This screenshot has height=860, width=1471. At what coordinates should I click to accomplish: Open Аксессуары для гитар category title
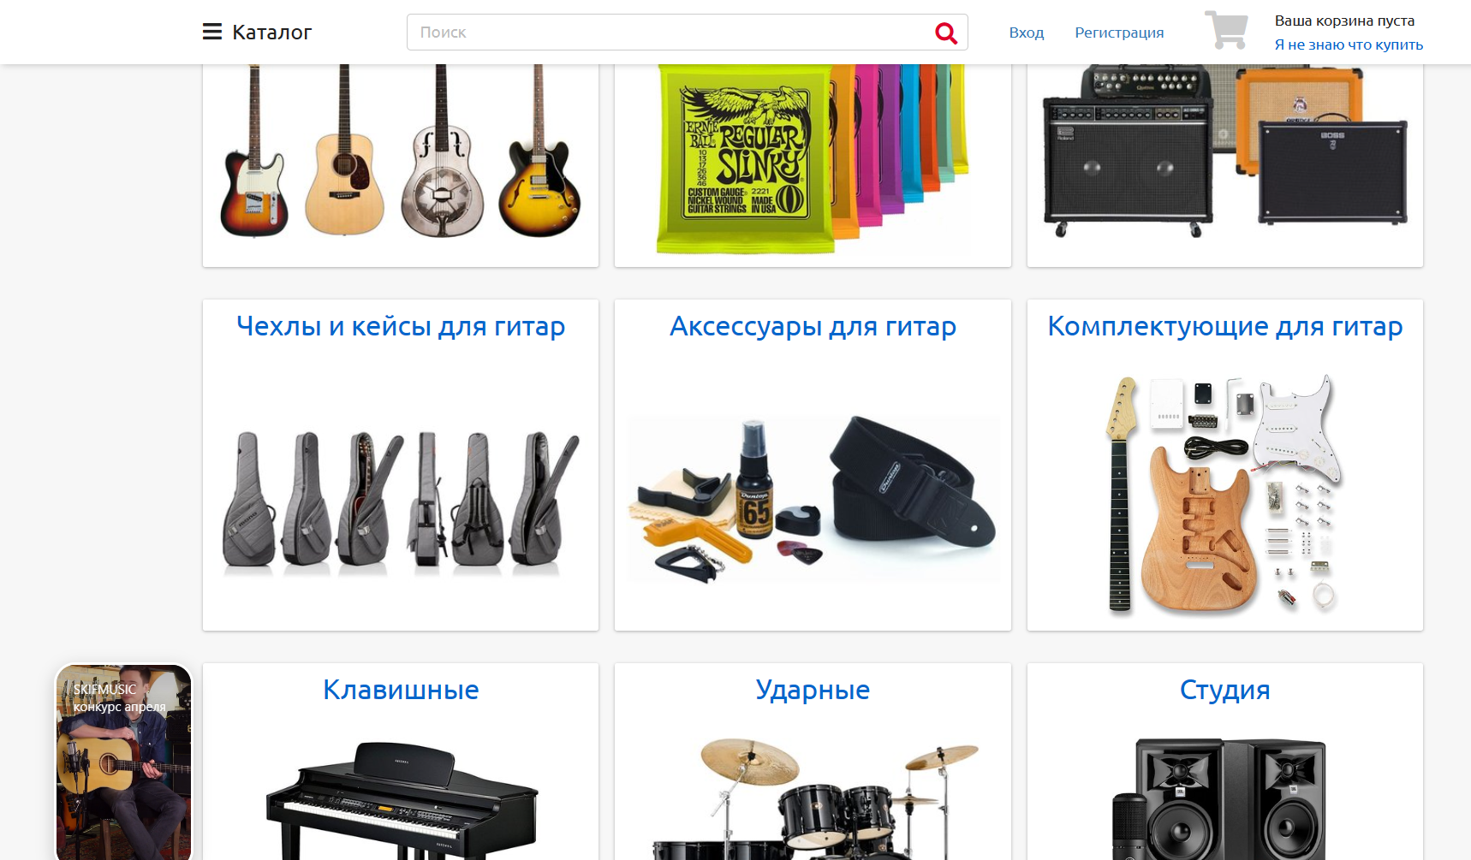(813, 326)
